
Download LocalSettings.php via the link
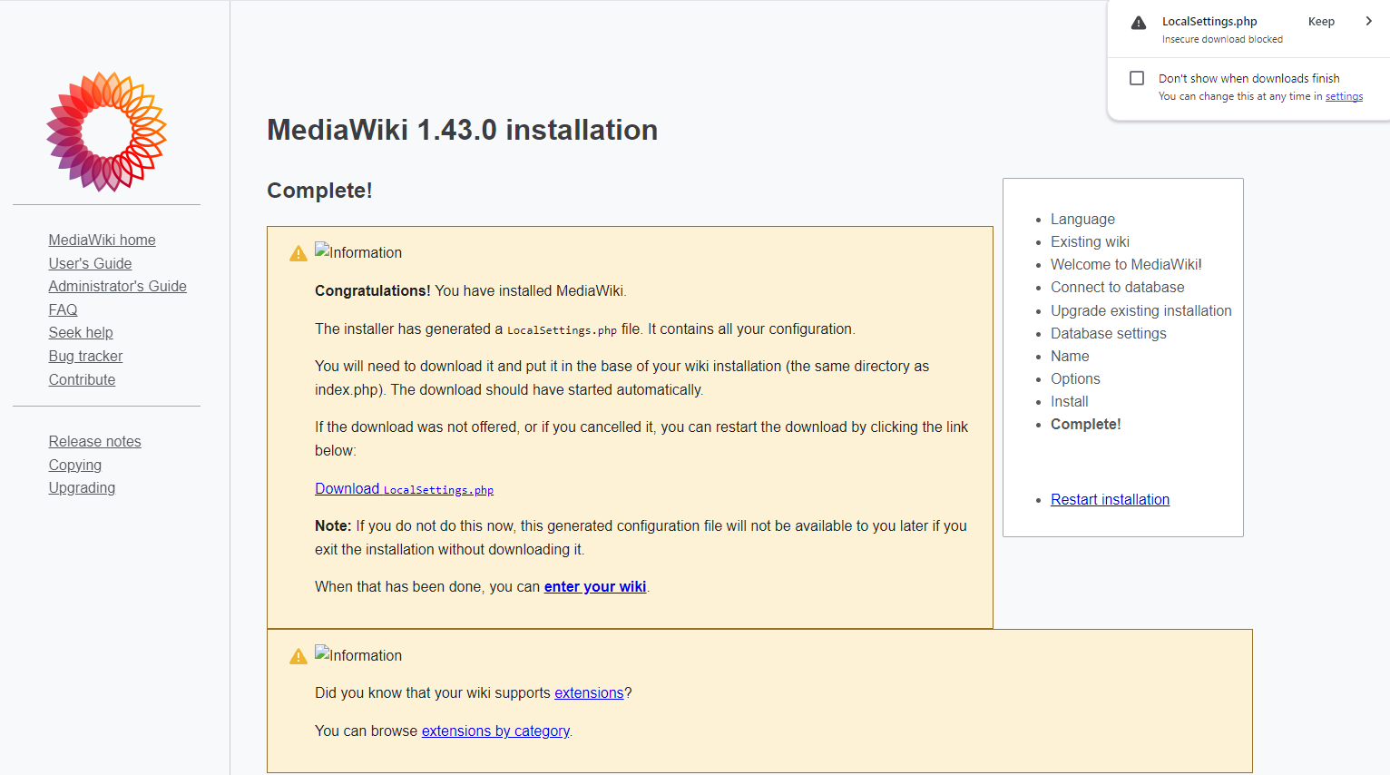404,488
